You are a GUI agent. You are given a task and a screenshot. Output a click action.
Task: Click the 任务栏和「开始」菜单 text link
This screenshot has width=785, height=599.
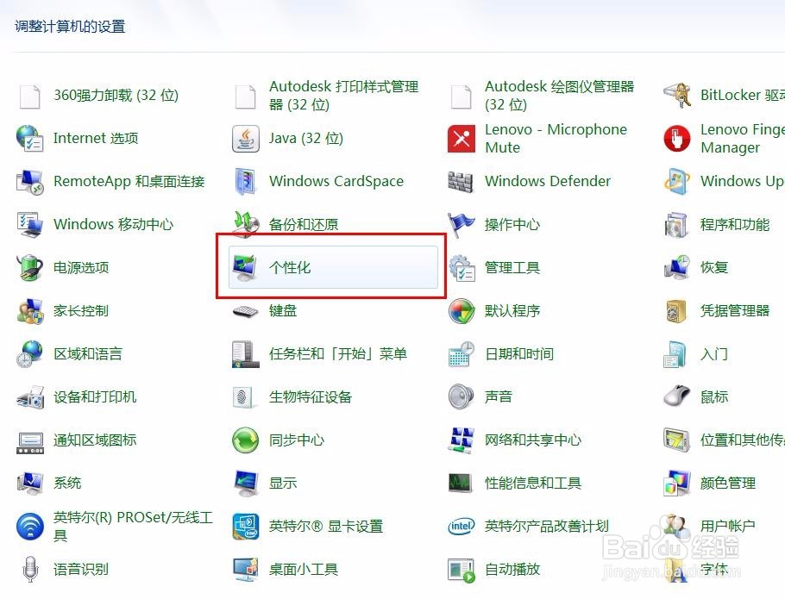click(x=338, y=354)
